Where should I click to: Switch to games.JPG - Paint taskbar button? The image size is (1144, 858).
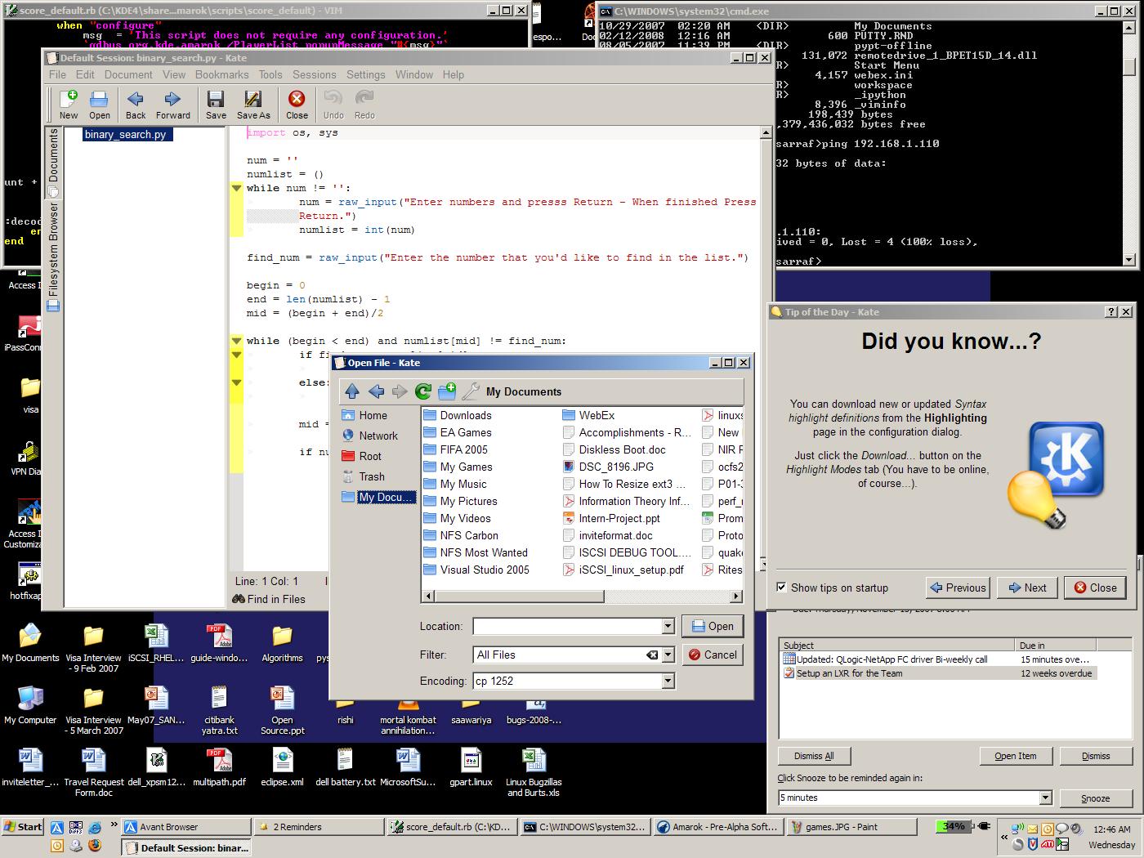coord(850,827)
